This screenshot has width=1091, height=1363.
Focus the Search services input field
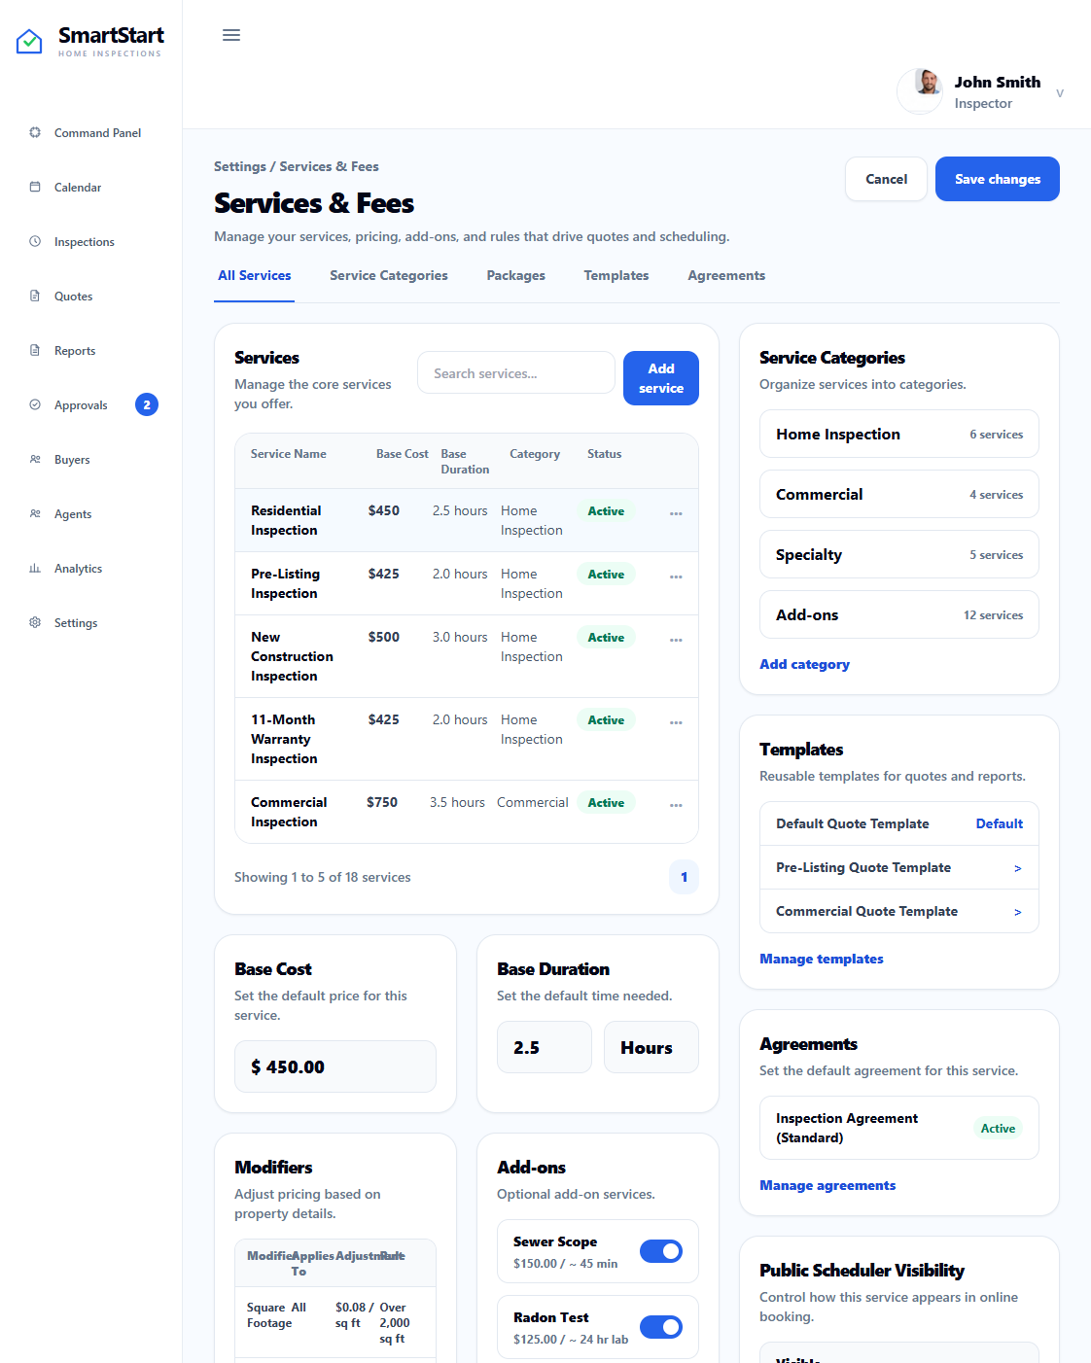coord(516,372)
